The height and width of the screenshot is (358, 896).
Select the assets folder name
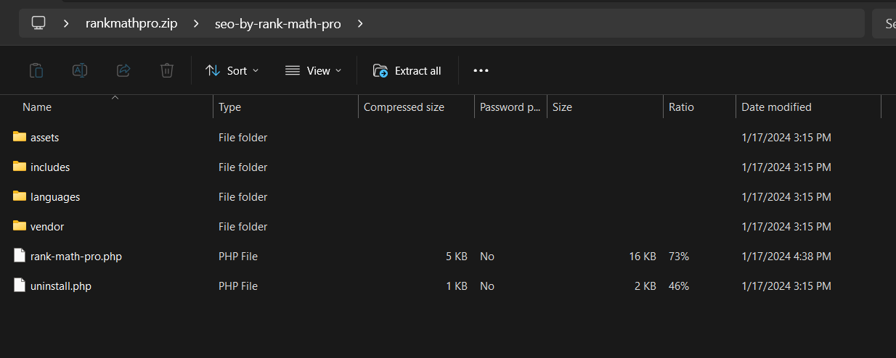45,137
